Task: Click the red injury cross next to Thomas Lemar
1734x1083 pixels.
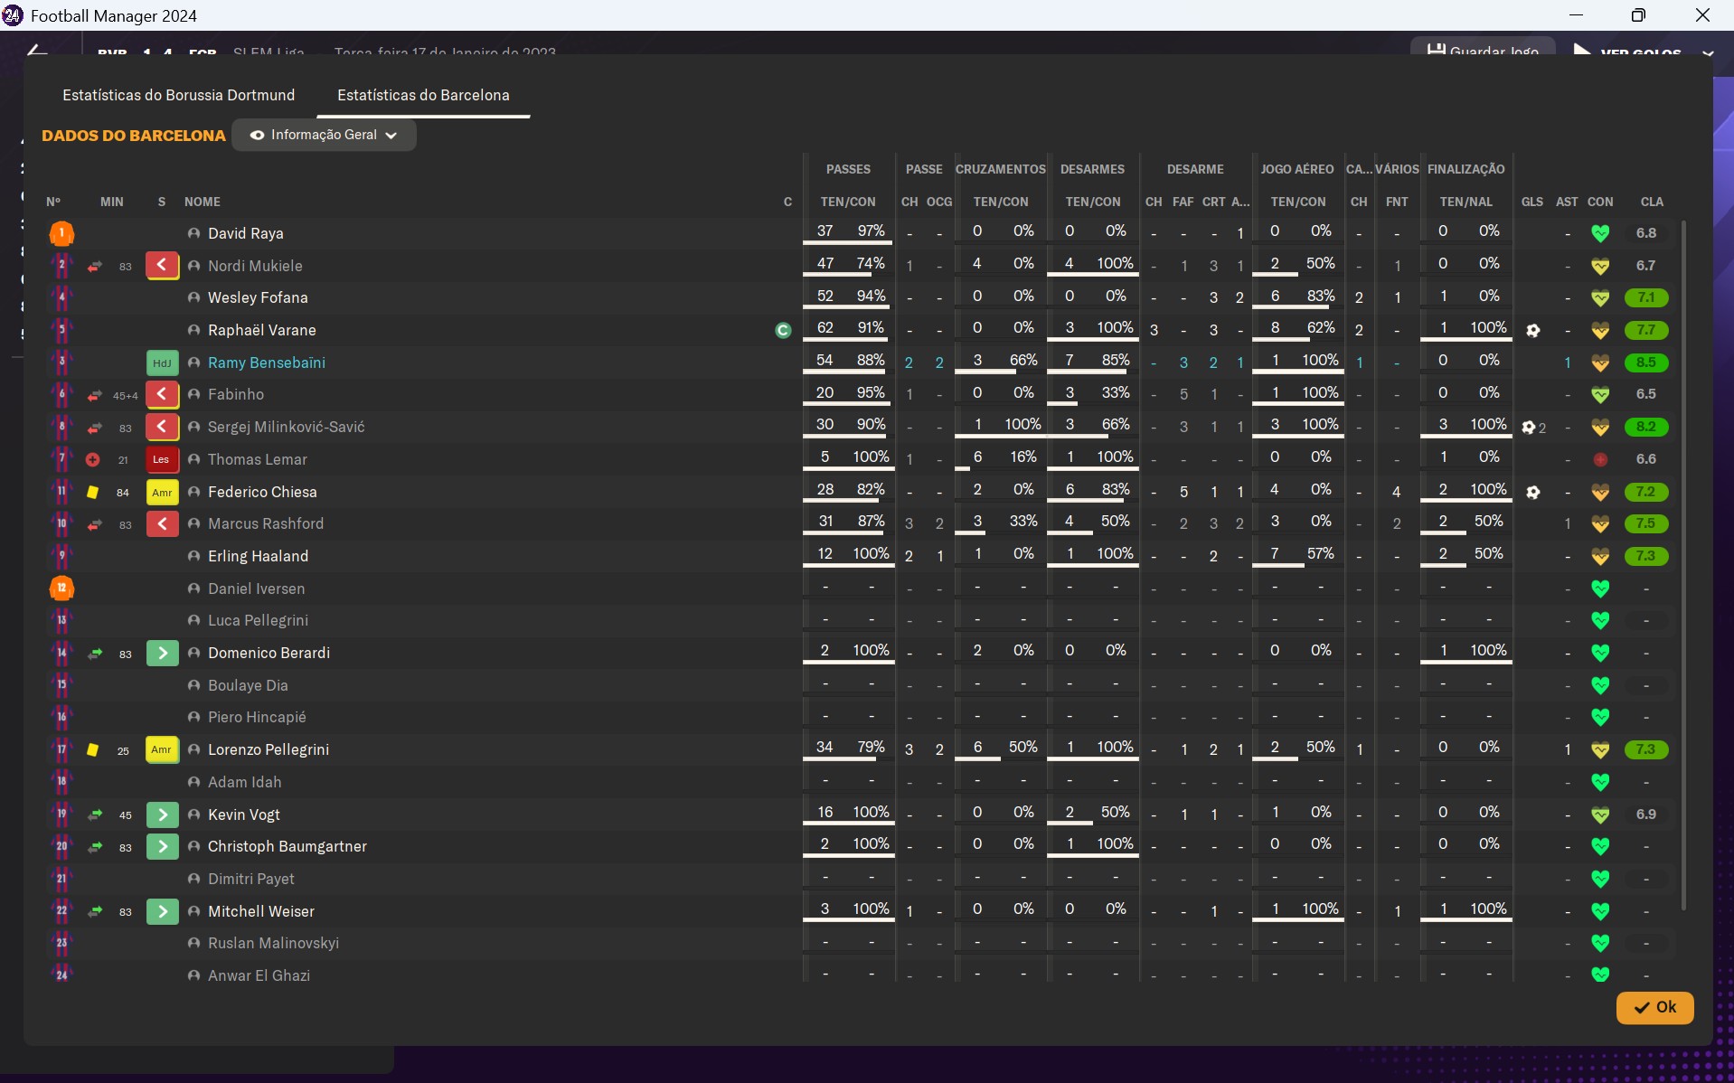Action: [92, 459]
